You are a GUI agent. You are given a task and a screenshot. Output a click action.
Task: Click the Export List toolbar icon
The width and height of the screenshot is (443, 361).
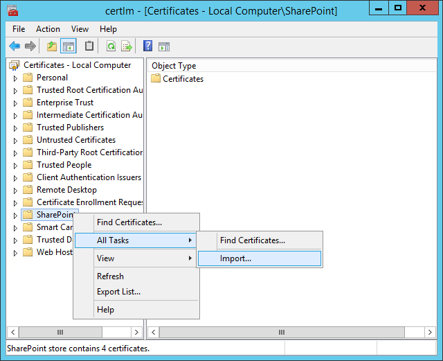(x=127, y=46)
